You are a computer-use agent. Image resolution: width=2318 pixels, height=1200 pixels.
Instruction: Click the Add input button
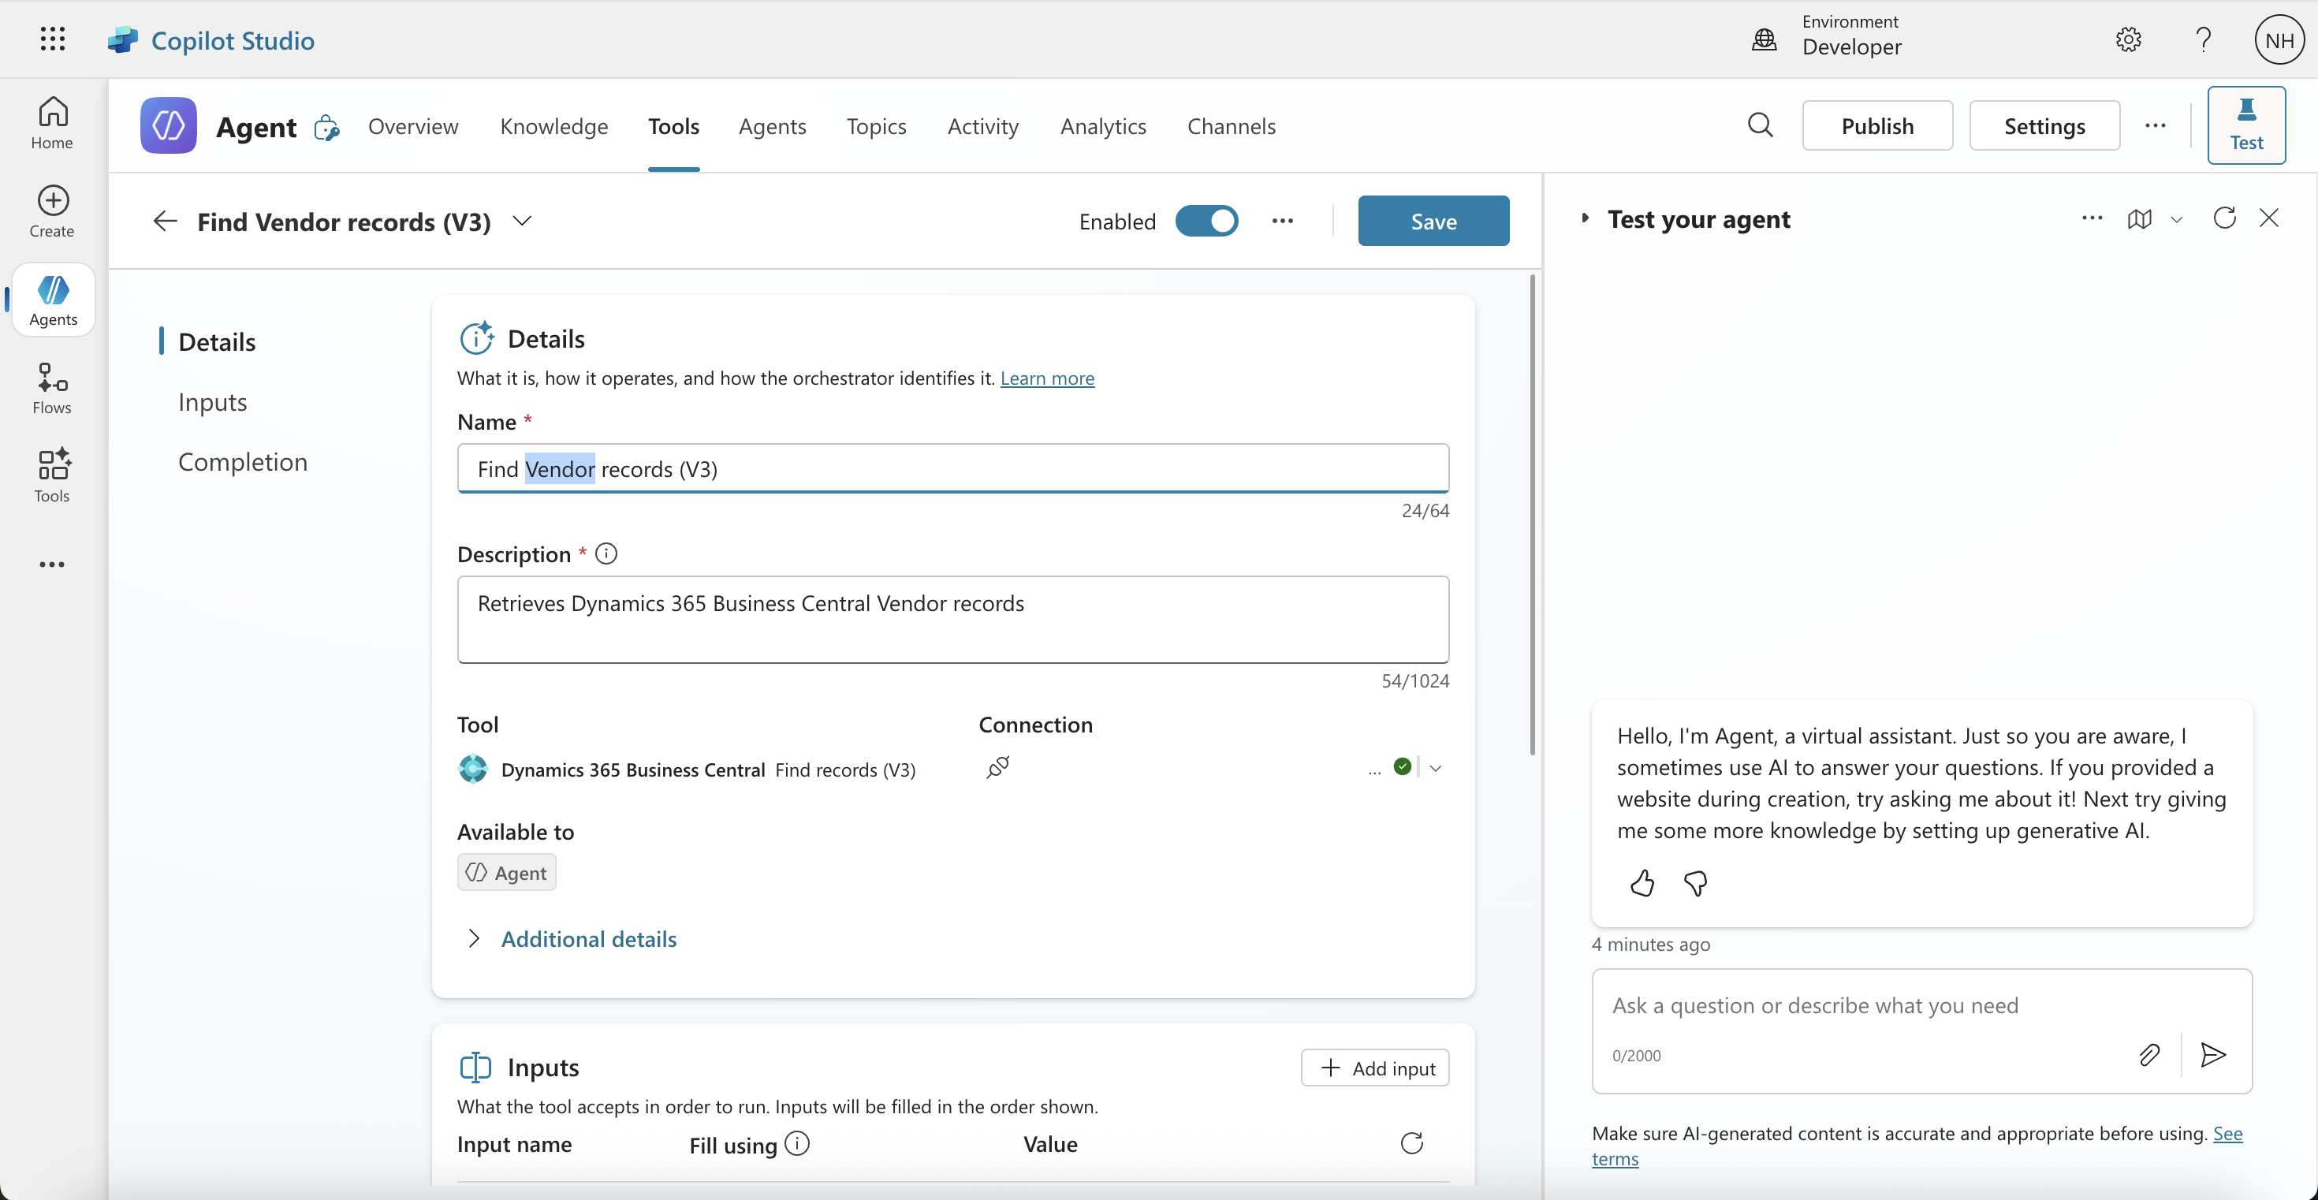click(1374, 1068)
